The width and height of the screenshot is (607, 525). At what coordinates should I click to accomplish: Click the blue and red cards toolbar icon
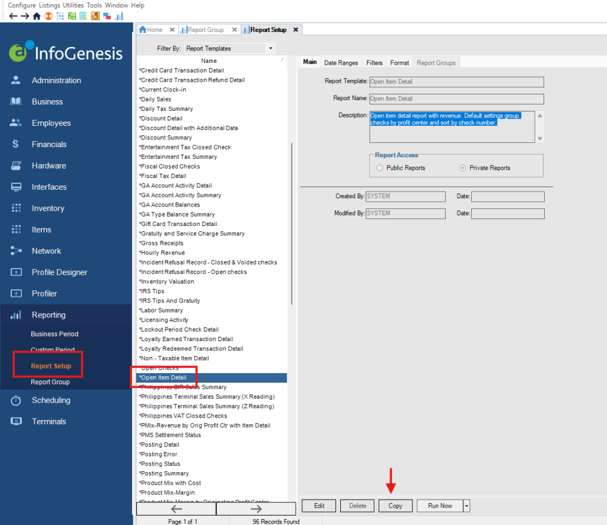[107, 16]
